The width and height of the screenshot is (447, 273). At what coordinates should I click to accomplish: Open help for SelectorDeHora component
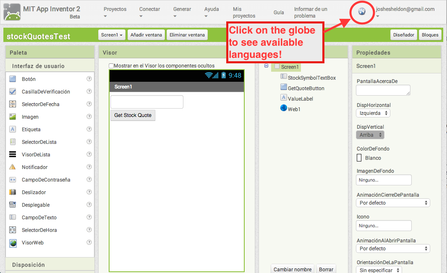pyautogui.click(x=89, y=230)
